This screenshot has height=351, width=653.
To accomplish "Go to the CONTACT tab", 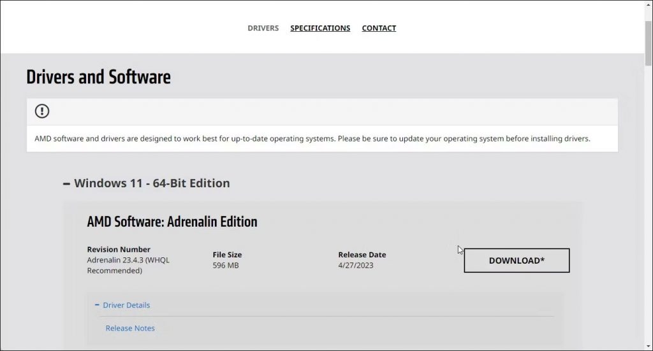I will (x=379, y=28).
